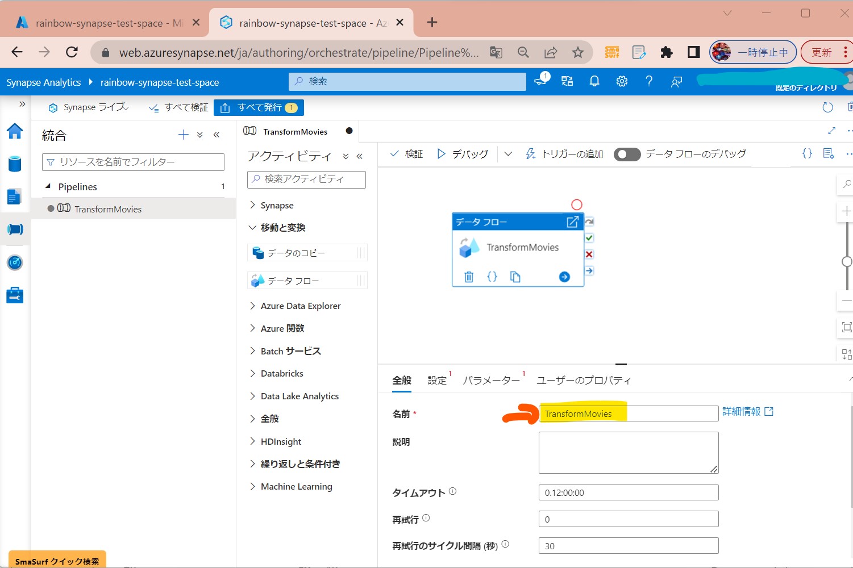Toggle data flow debug switch

[x=627, y=154]
